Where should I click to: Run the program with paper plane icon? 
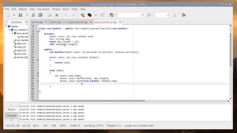(103, 15)
